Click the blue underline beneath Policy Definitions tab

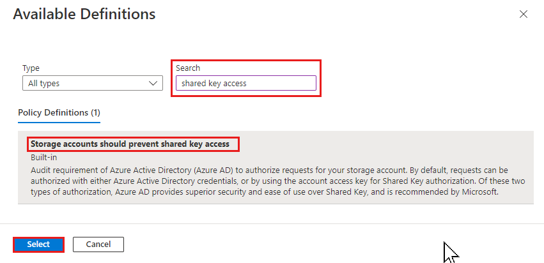59,122
